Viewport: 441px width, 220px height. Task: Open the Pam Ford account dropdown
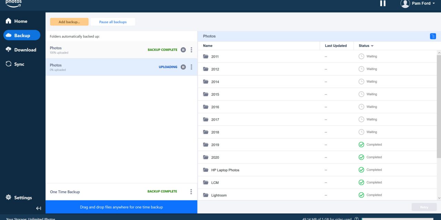click(x=418, y=3)
